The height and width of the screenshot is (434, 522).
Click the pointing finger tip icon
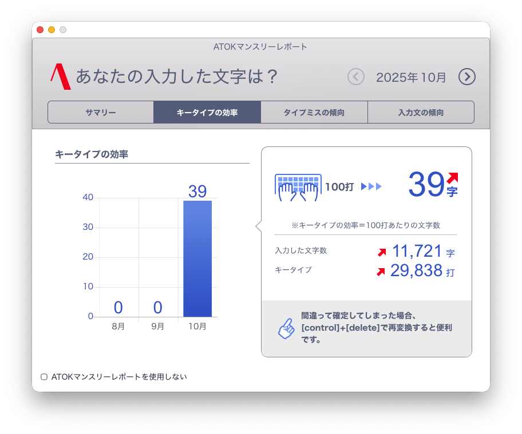286,328
